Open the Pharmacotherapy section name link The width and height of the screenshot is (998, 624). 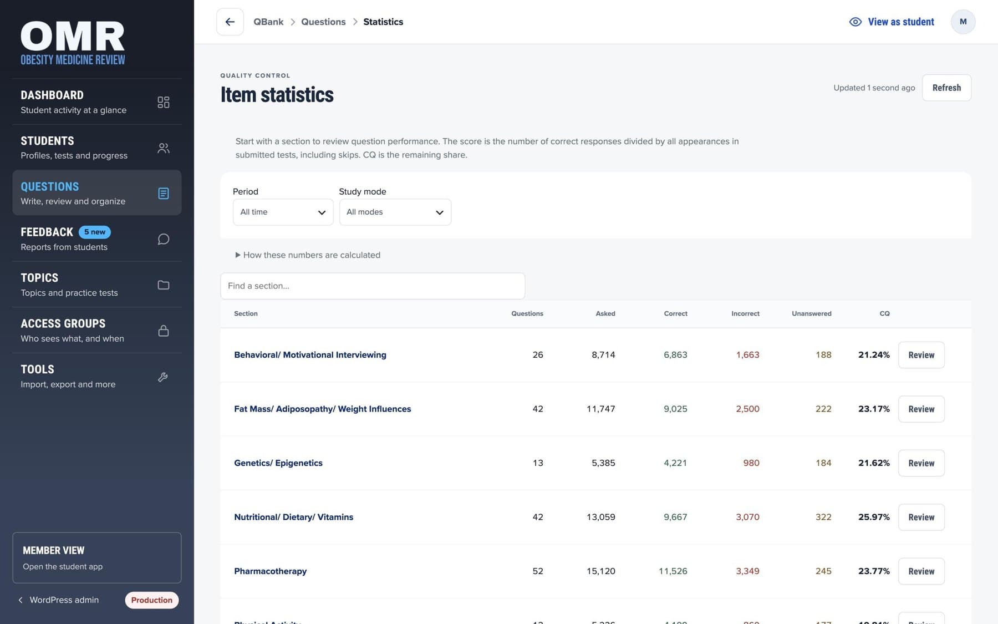point(270,571)
